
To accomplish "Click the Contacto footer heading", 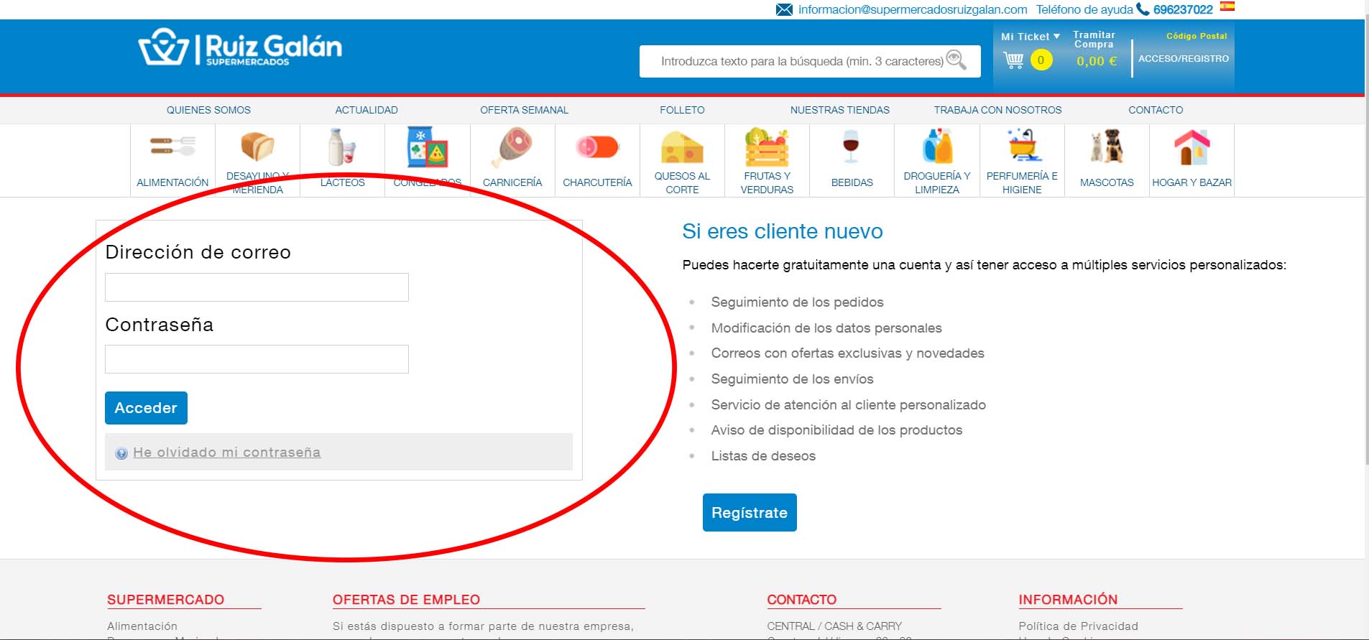I will tap(801, 600).
